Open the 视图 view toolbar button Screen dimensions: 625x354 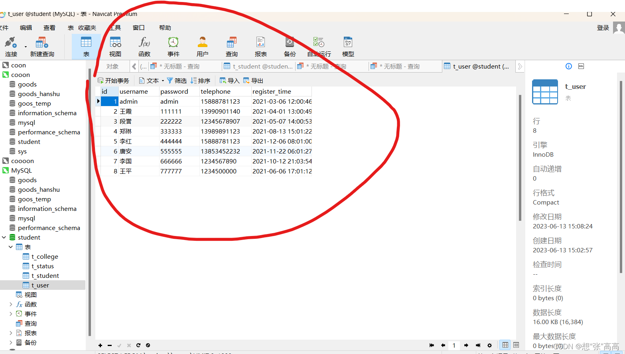click(115, 47)
